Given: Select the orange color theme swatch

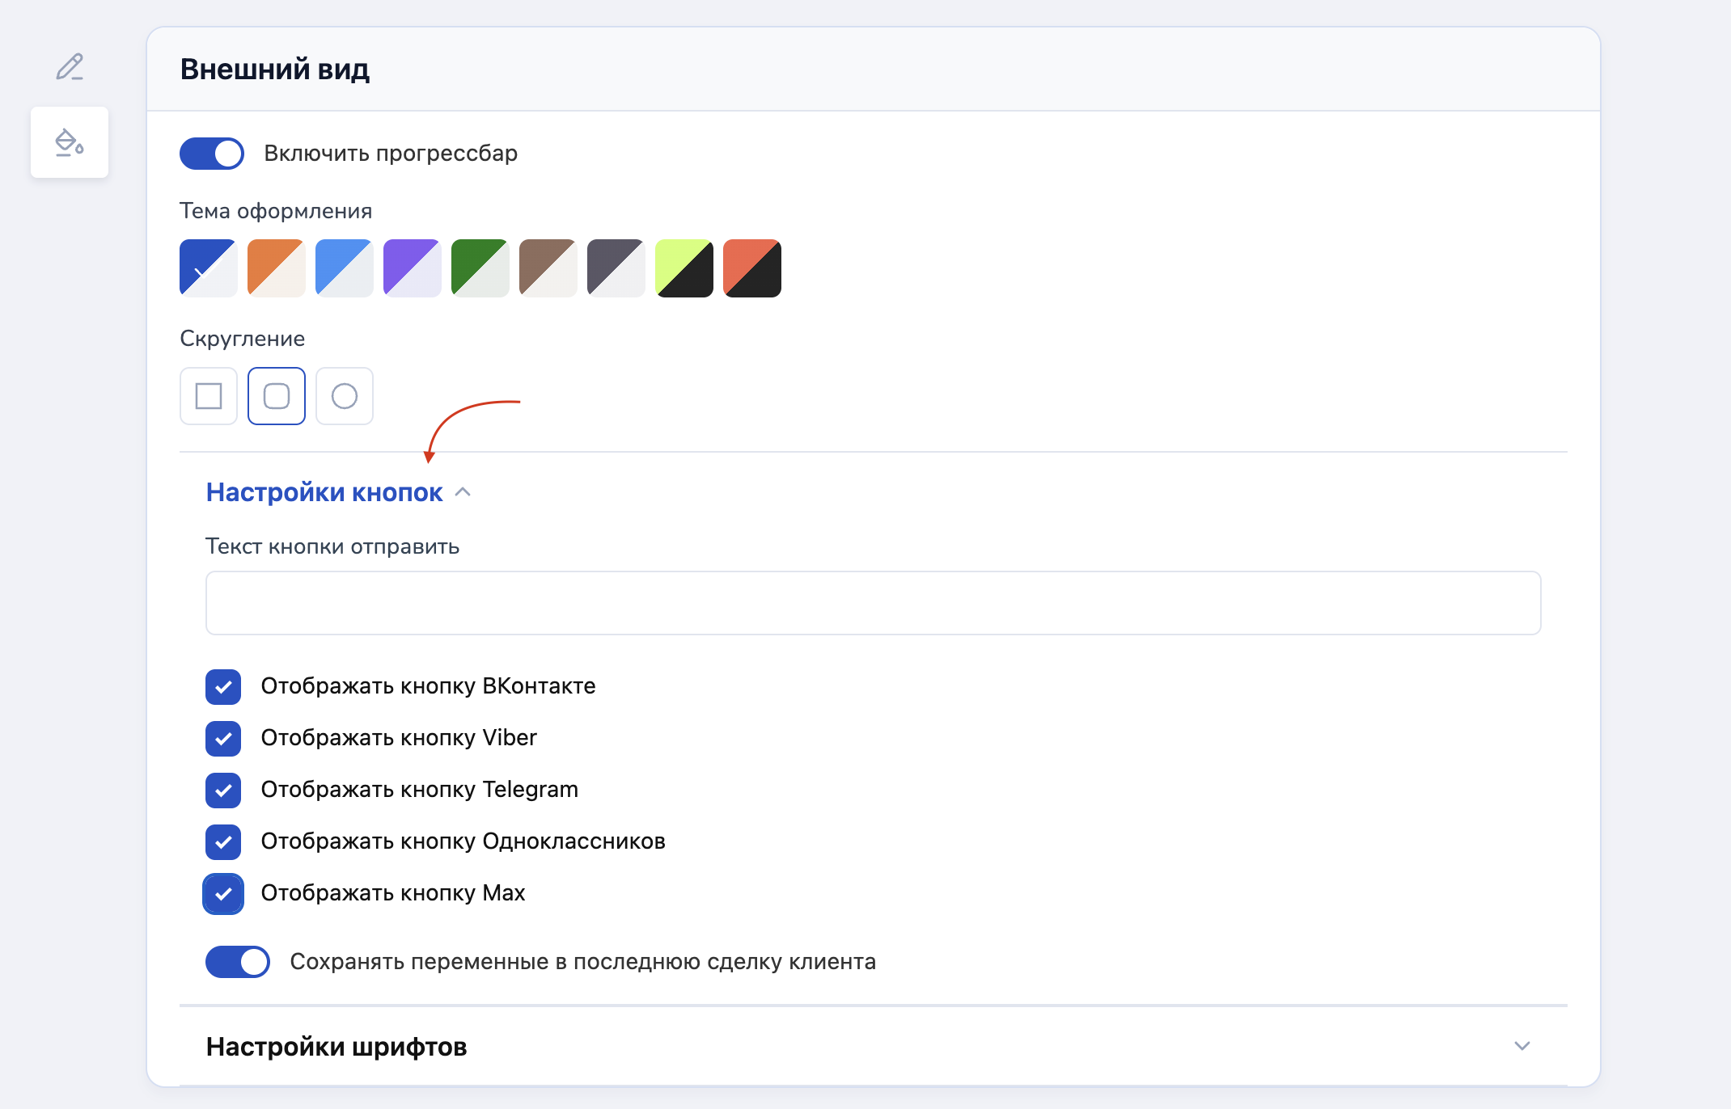Looking at the screenshot, I should point(277,268).
